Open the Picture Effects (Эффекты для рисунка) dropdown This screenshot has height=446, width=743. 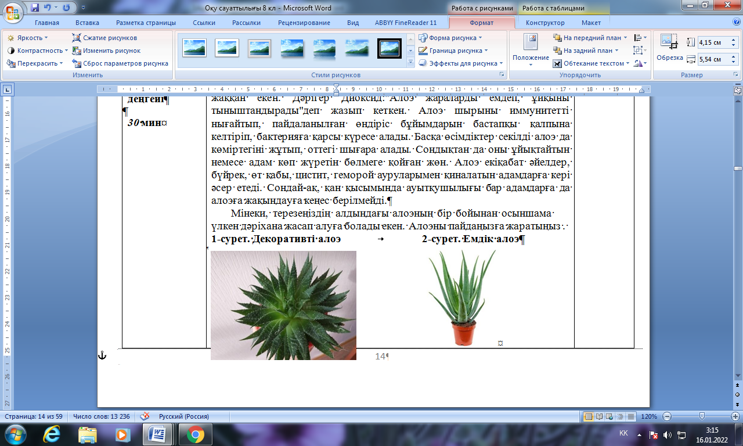(x=461, y=63)
